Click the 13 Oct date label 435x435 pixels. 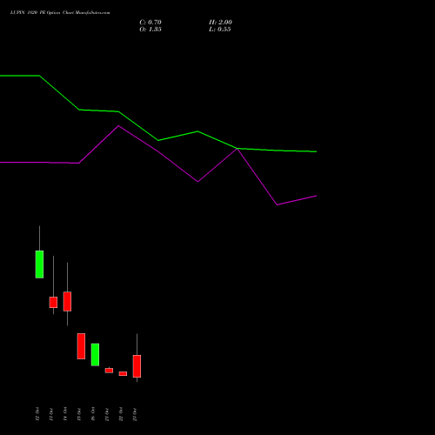51,414
